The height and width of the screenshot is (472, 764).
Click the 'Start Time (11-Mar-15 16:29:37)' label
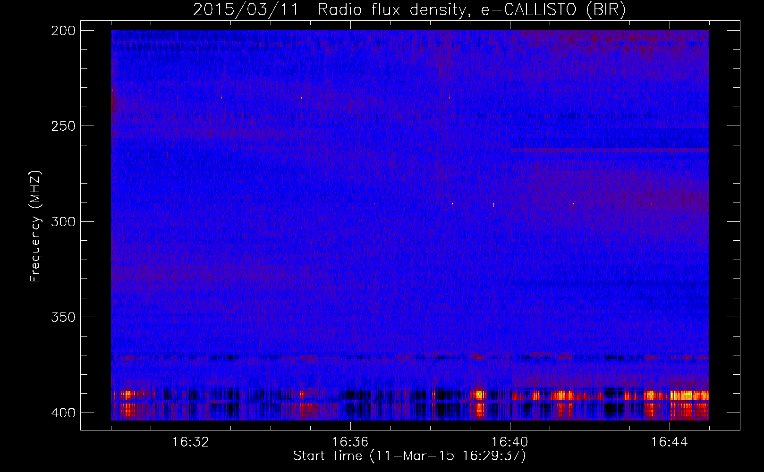click(x=409, y=456)
